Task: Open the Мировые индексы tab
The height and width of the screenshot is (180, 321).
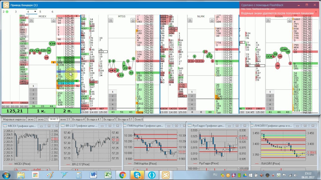Action: (14, 119)
